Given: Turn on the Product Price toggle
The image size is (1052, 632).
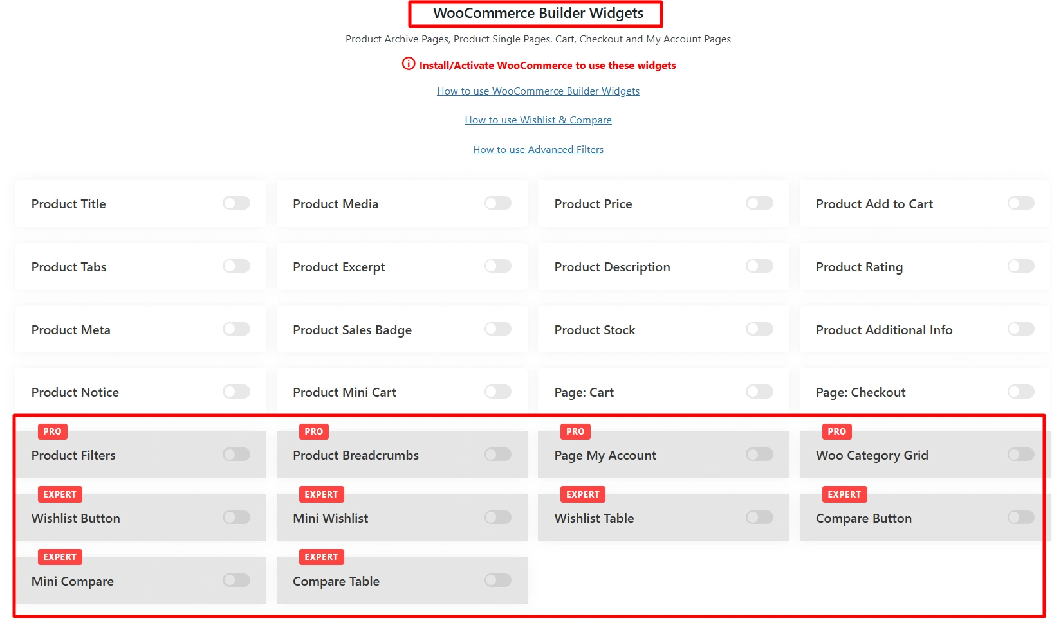Looking at the screenshot, I should pos(759,203).
